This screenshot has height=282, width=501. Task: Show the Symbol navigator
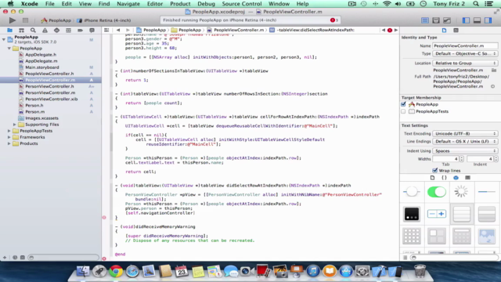(x=21, y=30)
